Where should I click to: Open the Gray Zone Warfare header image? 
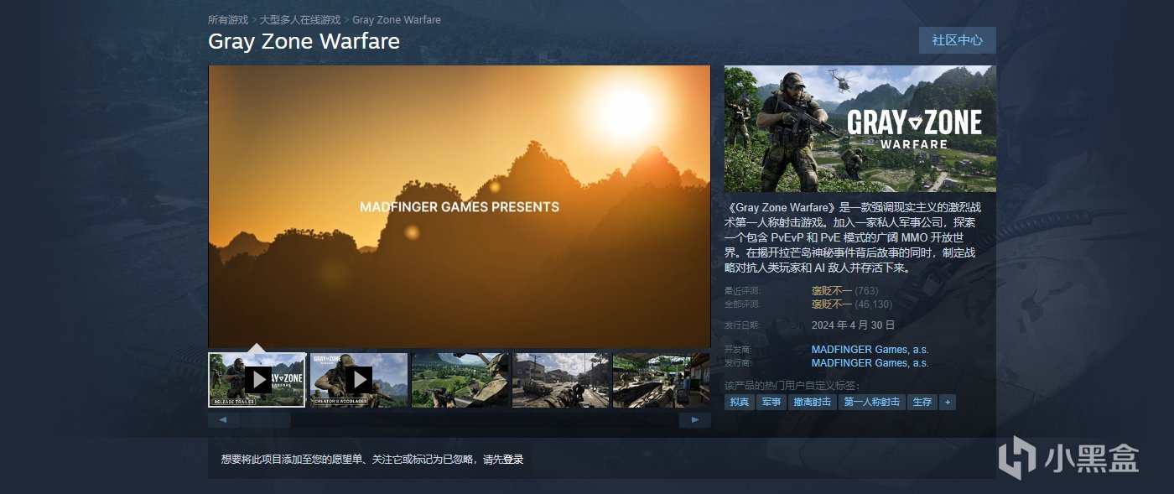point(860,128)
